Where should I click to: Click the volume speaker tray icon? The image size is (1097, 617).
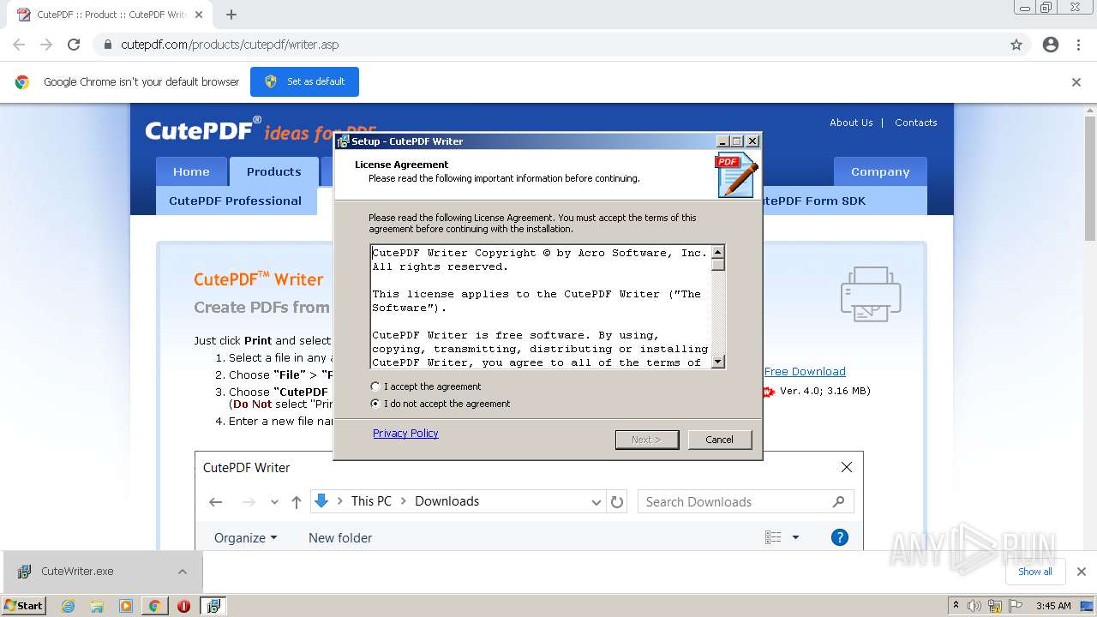click(x=974, y=606)
